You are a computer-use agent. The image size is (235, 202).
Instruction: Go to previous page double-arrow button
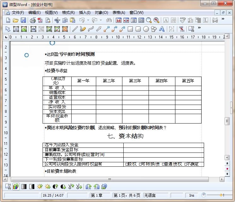pos(227,163)
